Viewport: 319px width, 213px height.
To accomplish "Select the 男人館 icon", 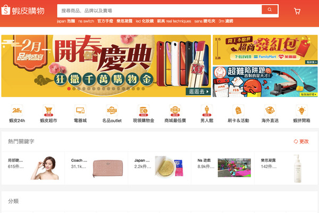I will (x=207, y=110).
